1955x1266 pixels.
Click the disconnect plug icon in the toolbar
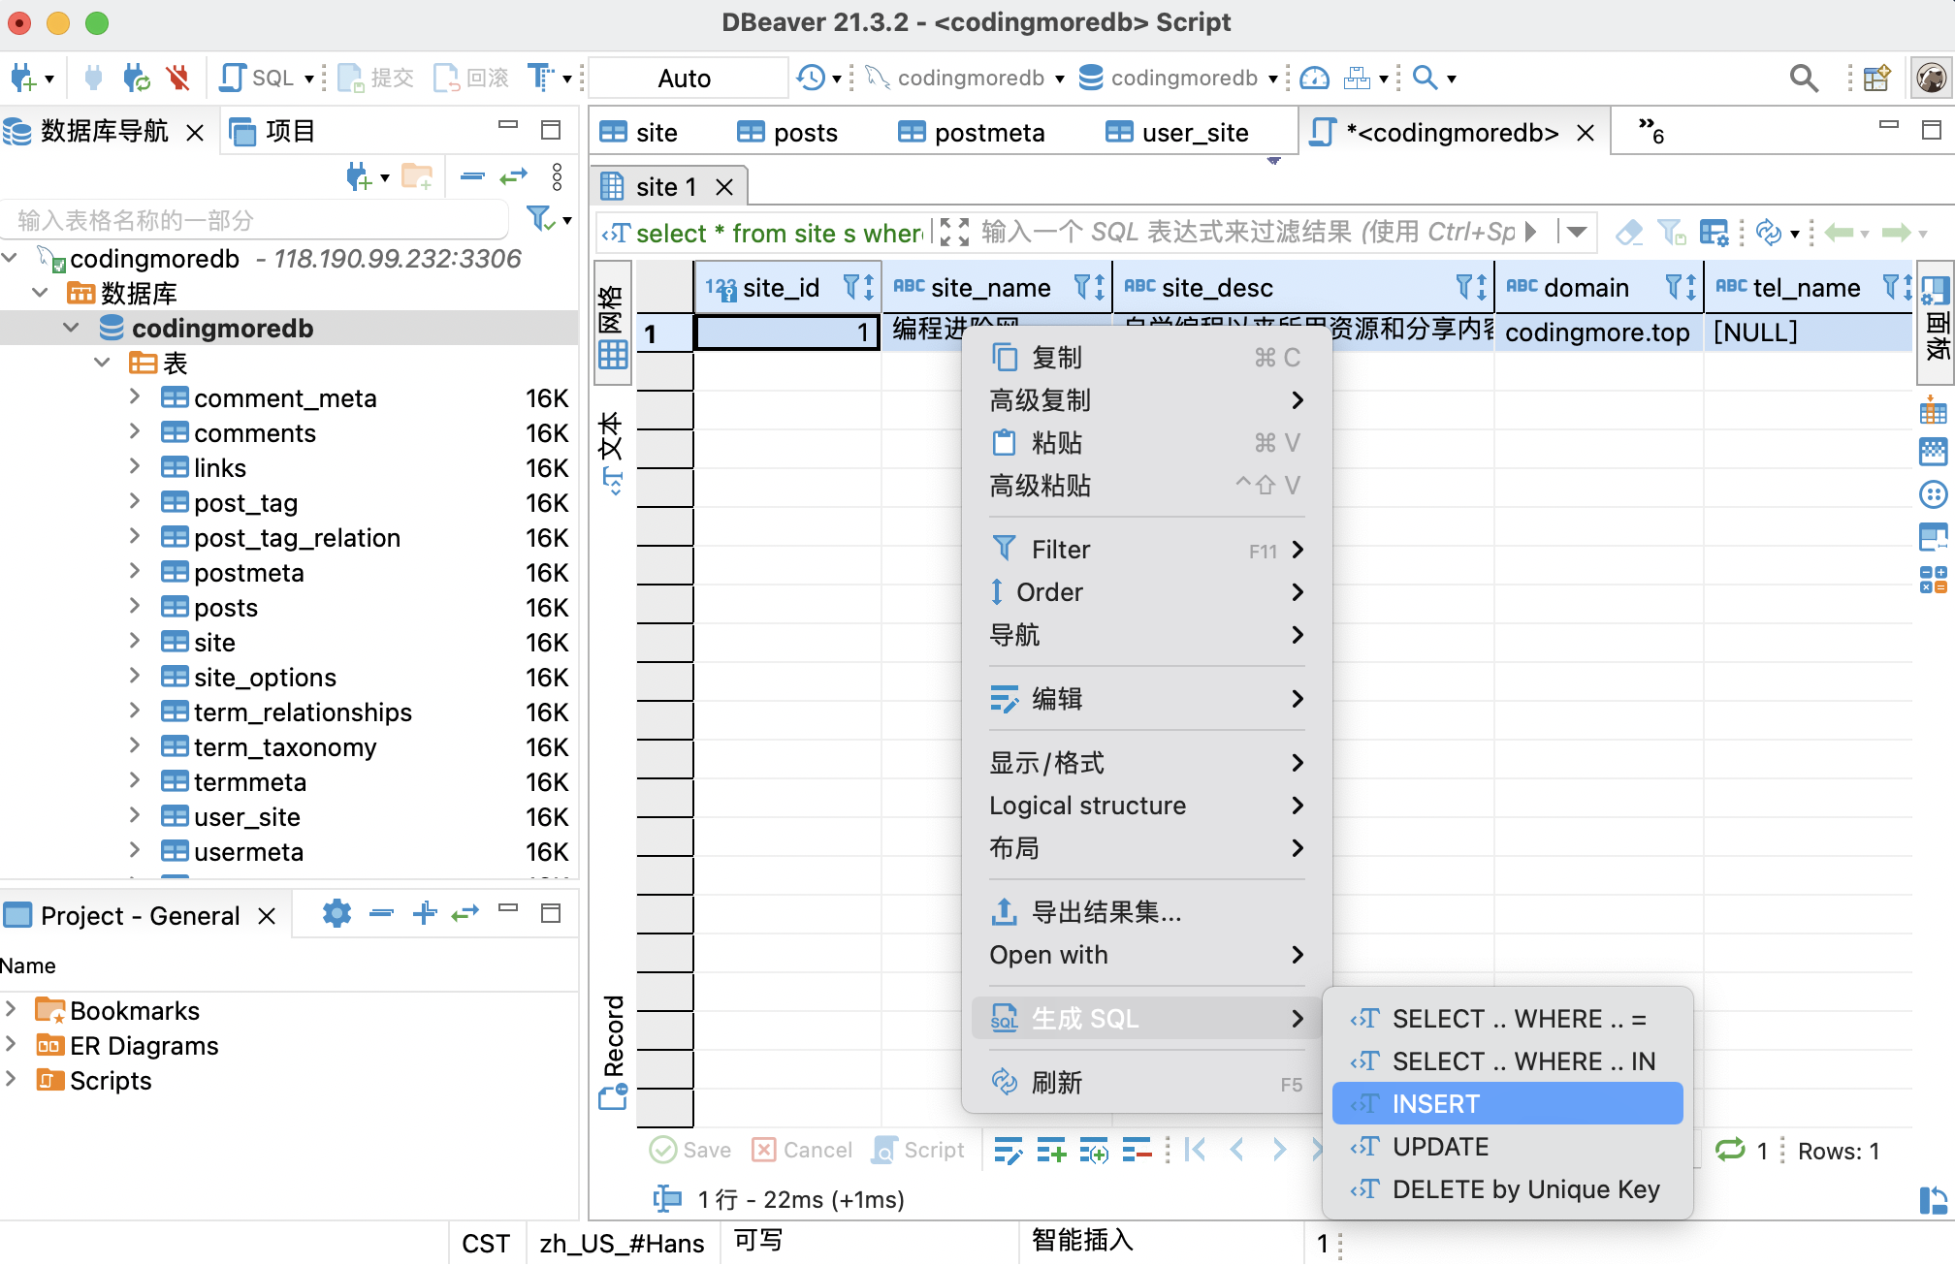point(176,78)
